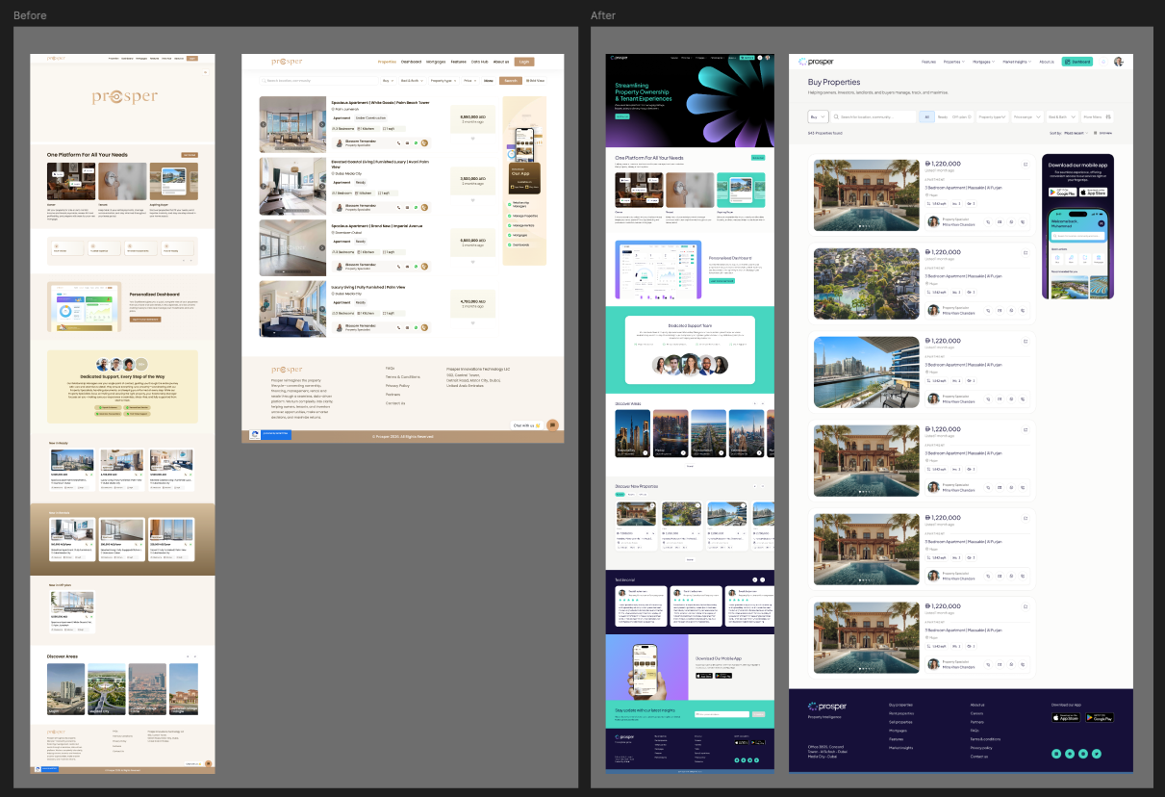Screen dimensions: 1165x797
Task: Click the 'Search for location, community' field in the After listing
Action: pos(874,116)
